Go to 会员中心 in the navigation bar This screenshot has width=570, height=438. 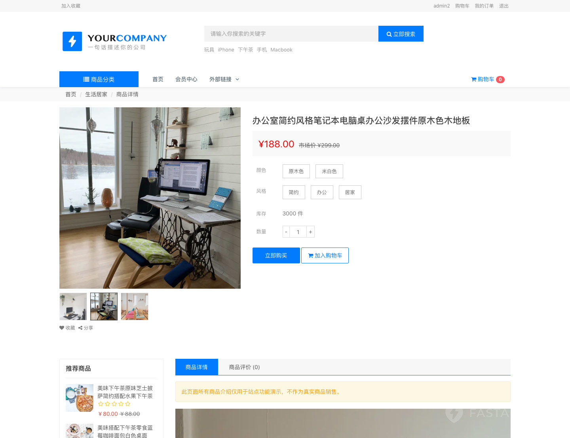(186, 79)
